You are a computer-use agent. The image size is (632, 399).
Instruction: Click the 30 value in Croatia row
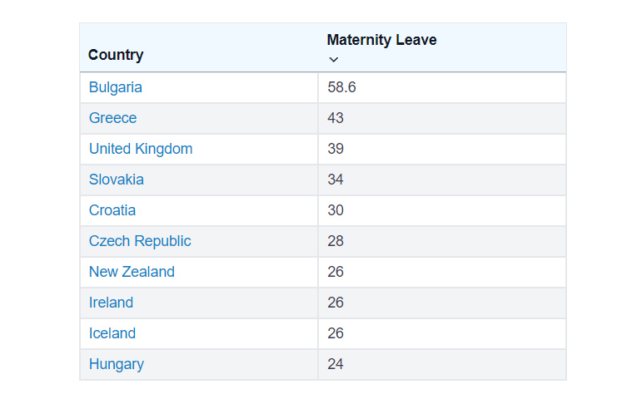pos(336,210)
